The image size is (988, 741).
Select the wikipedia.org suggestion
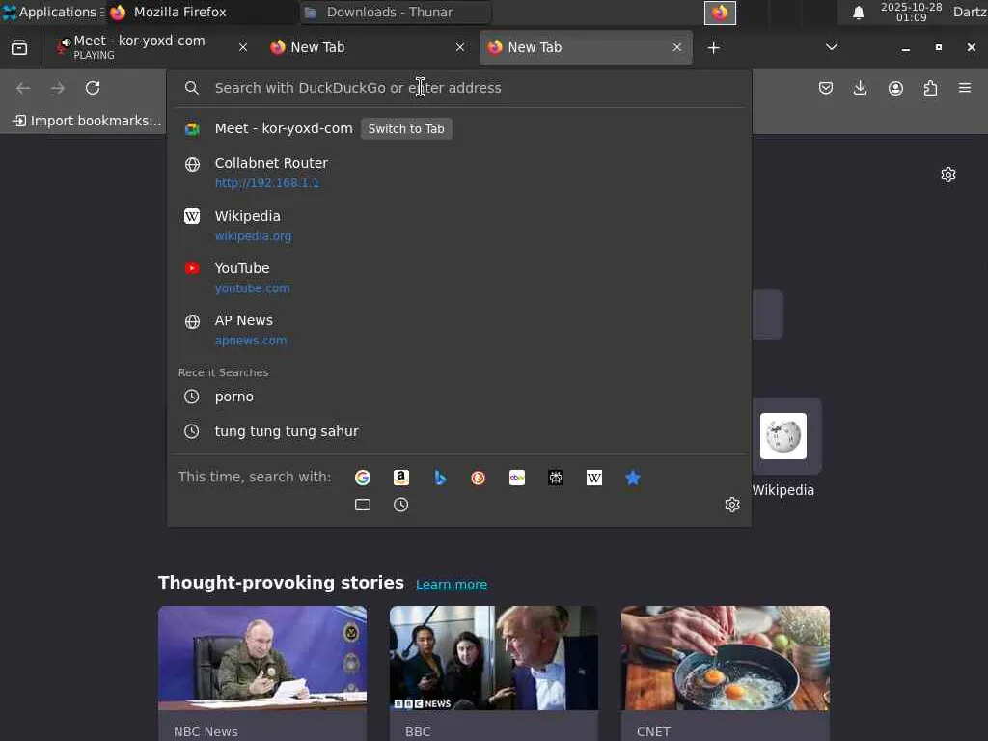click(458, 225)
